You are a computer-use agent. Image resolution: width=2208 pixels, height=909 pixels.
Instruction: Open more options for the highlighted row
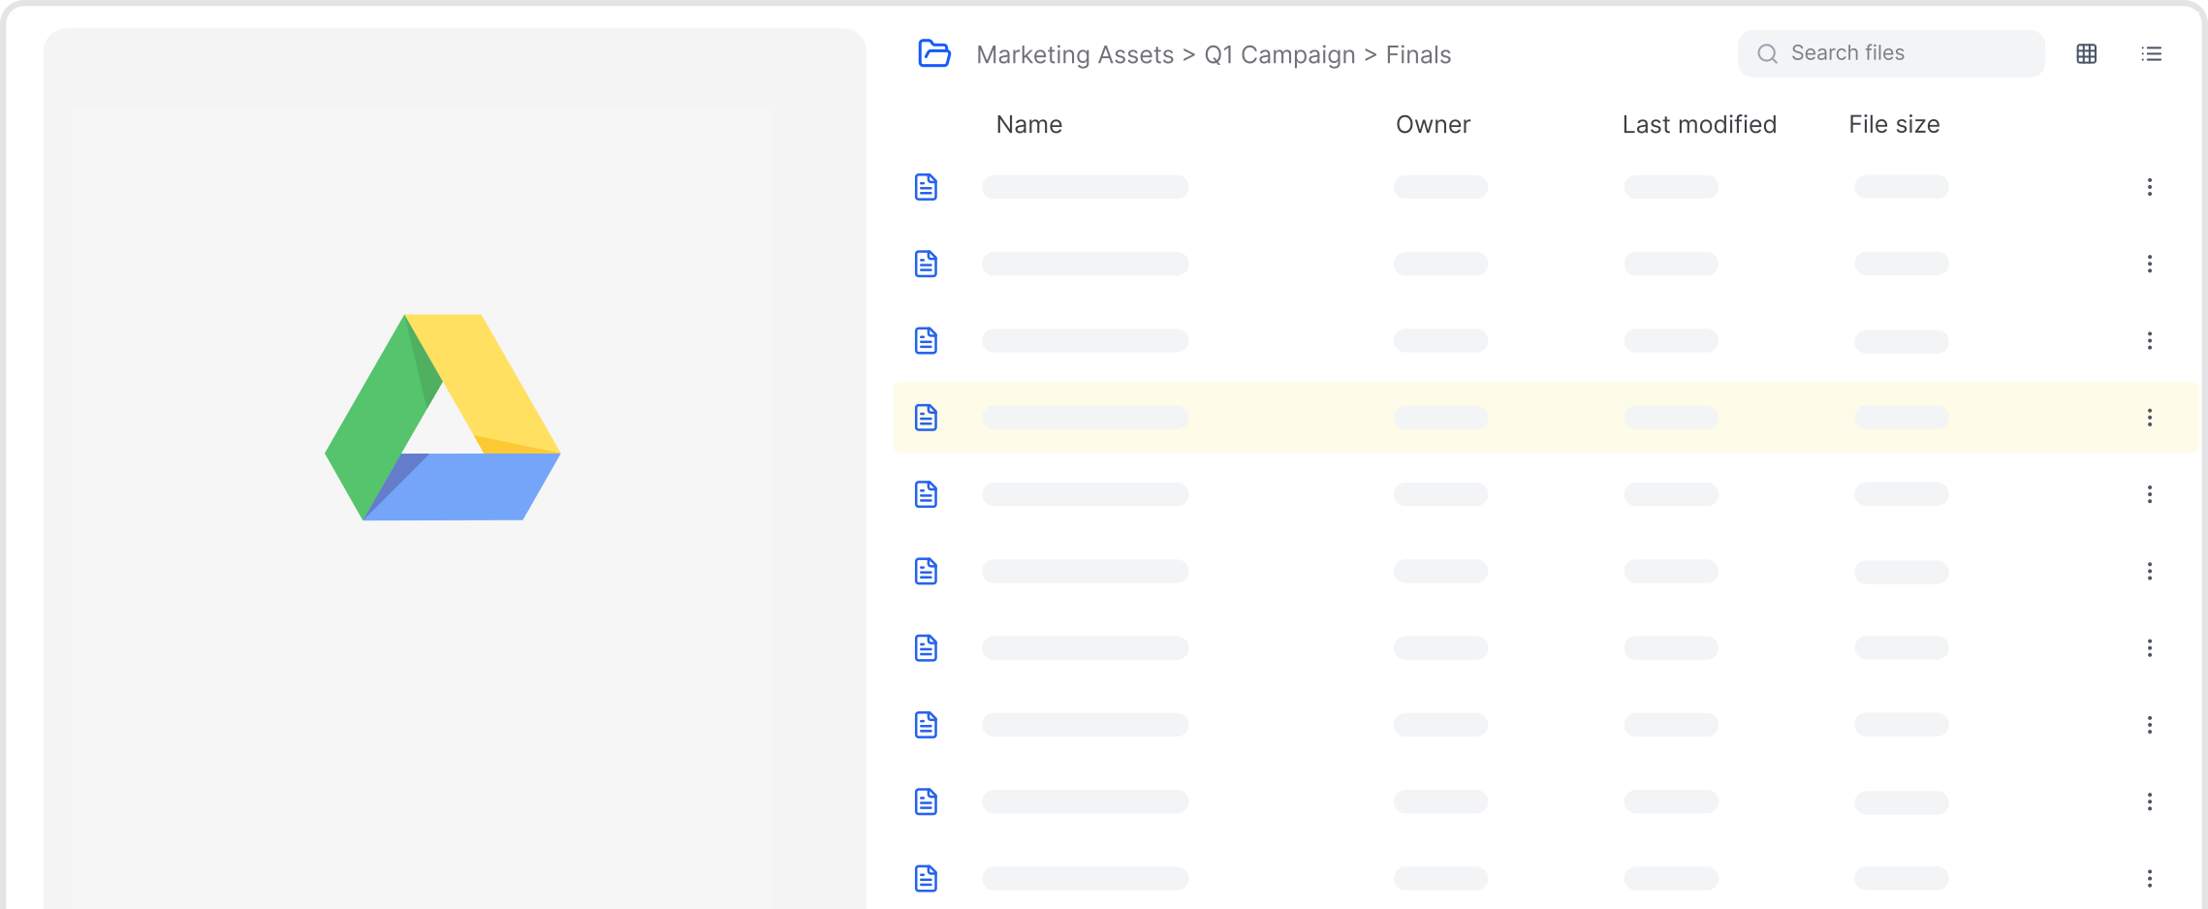tap(2149, 418)
